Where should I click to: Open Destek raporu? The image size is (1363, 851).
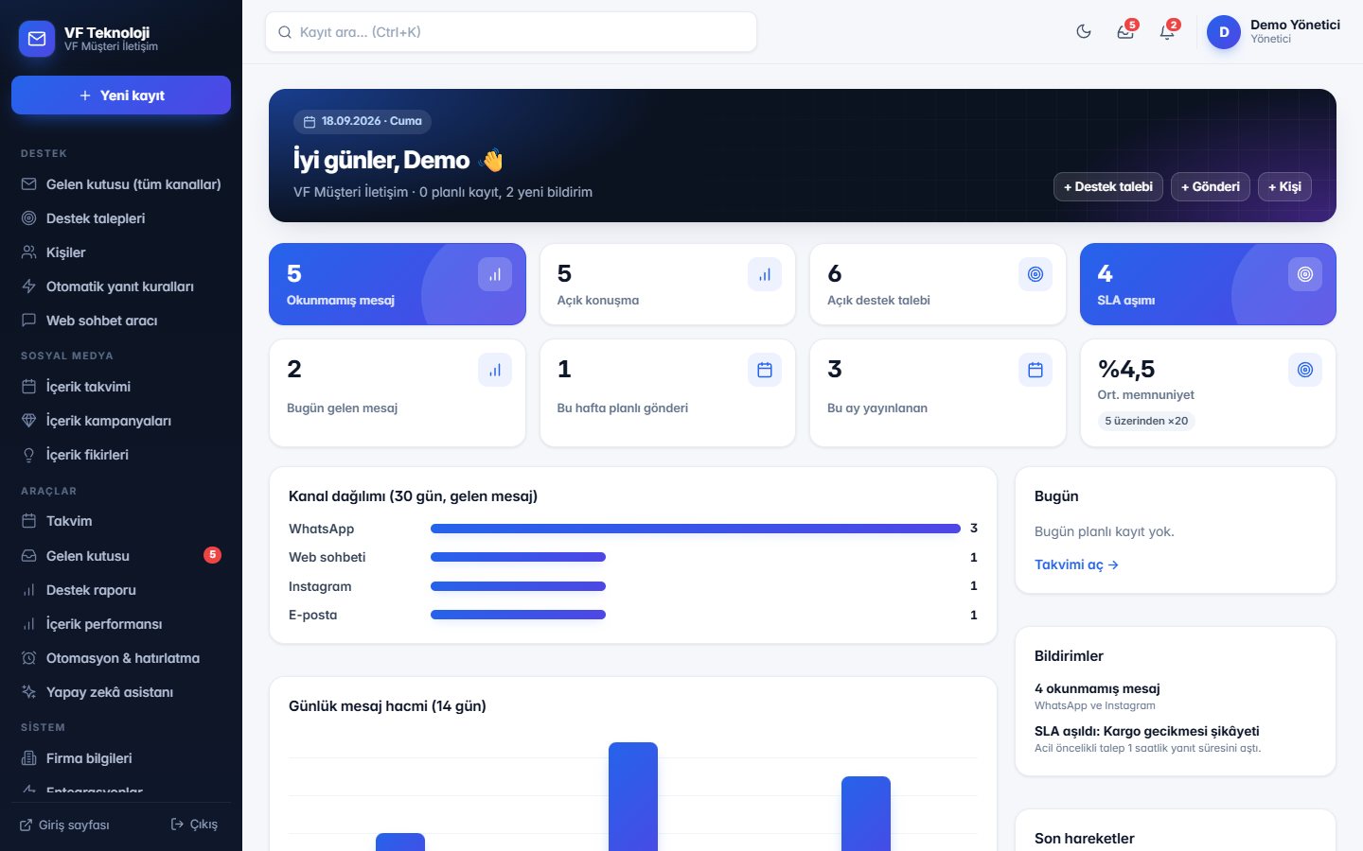pos(121,590)
